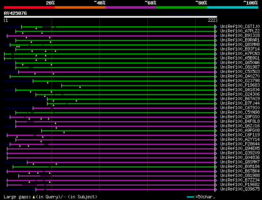Open the UniRef100_B7ZZ34 label
This screenshot has width=262, height=200.
(240, 180)
